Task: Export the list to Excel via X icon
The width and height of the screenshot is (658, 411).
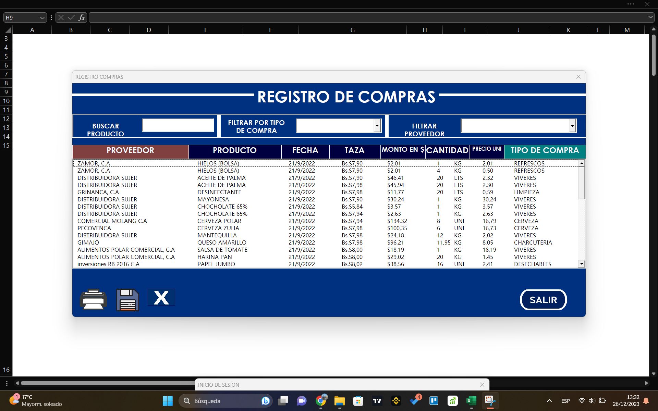Action: (x=161, y=297)
